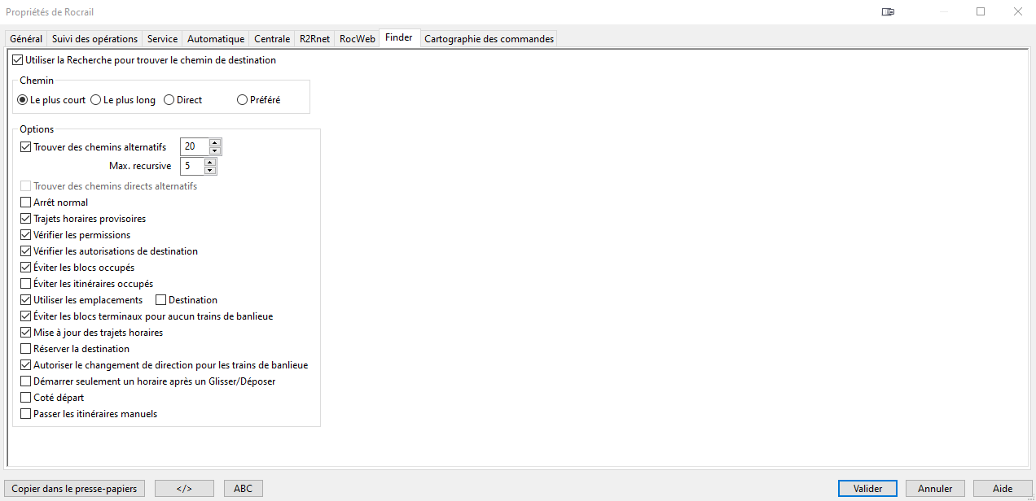The height and width of the screenshot is (501, 1036).
Task: Open the RocWeb tab
Action: [358, 39]
